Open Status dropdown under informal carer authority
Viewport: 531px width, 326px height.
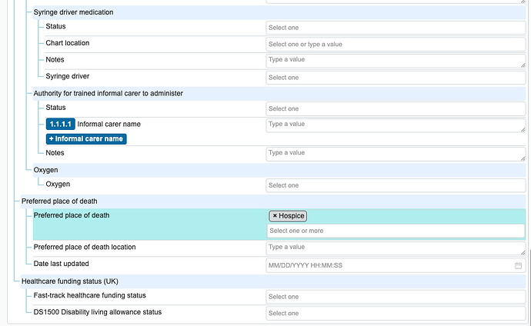click(x=396, y=109)
